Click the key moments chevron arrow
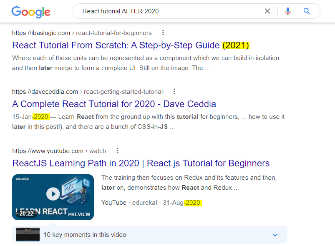 pos(275,235)
